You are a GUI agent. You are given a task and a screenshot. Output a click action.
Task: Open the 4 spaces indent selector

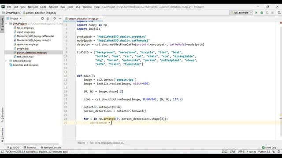pyautogui.click(x=251, y=152)
